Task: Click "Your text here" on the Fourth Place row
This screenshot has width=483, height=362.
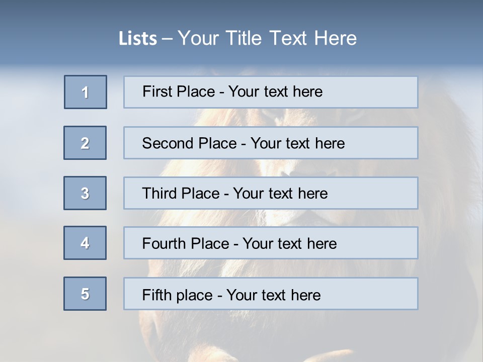Action: pyautogui.click(x=289, y=244)
